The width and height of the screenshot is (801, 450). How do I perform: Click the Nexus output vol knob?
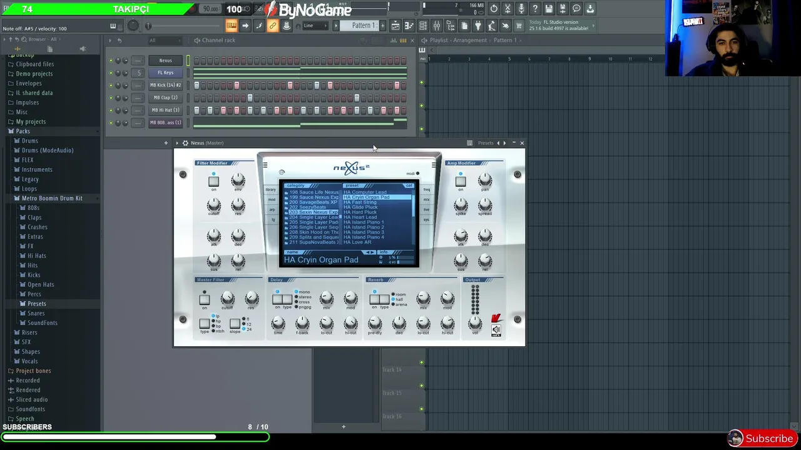point(475,322)
